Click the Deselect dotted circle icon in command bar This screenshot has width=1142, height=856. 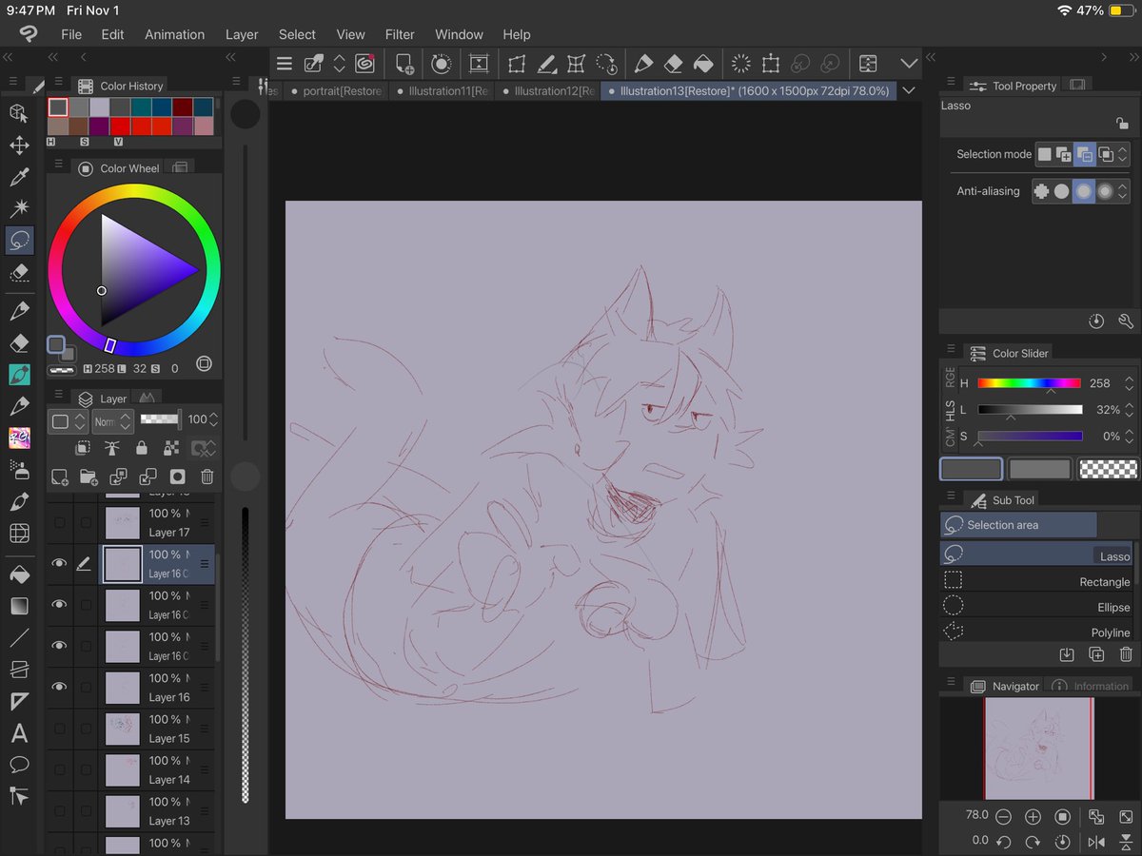point(741,64)
